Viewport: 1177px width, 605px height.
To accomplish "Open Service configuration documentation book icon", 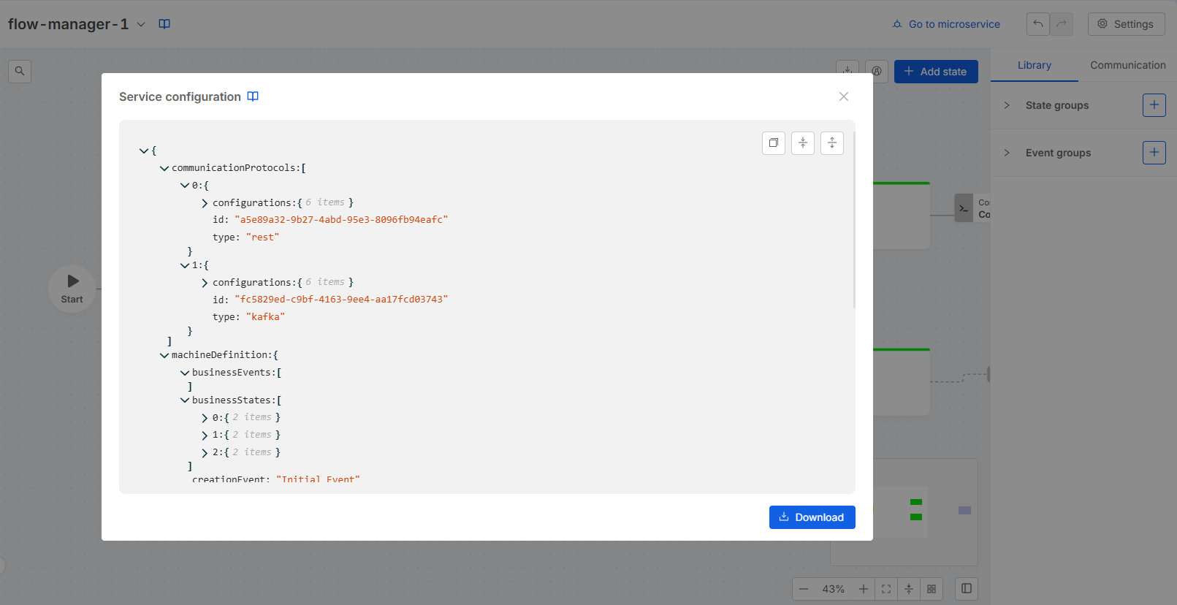I will [x=253, y=96].
